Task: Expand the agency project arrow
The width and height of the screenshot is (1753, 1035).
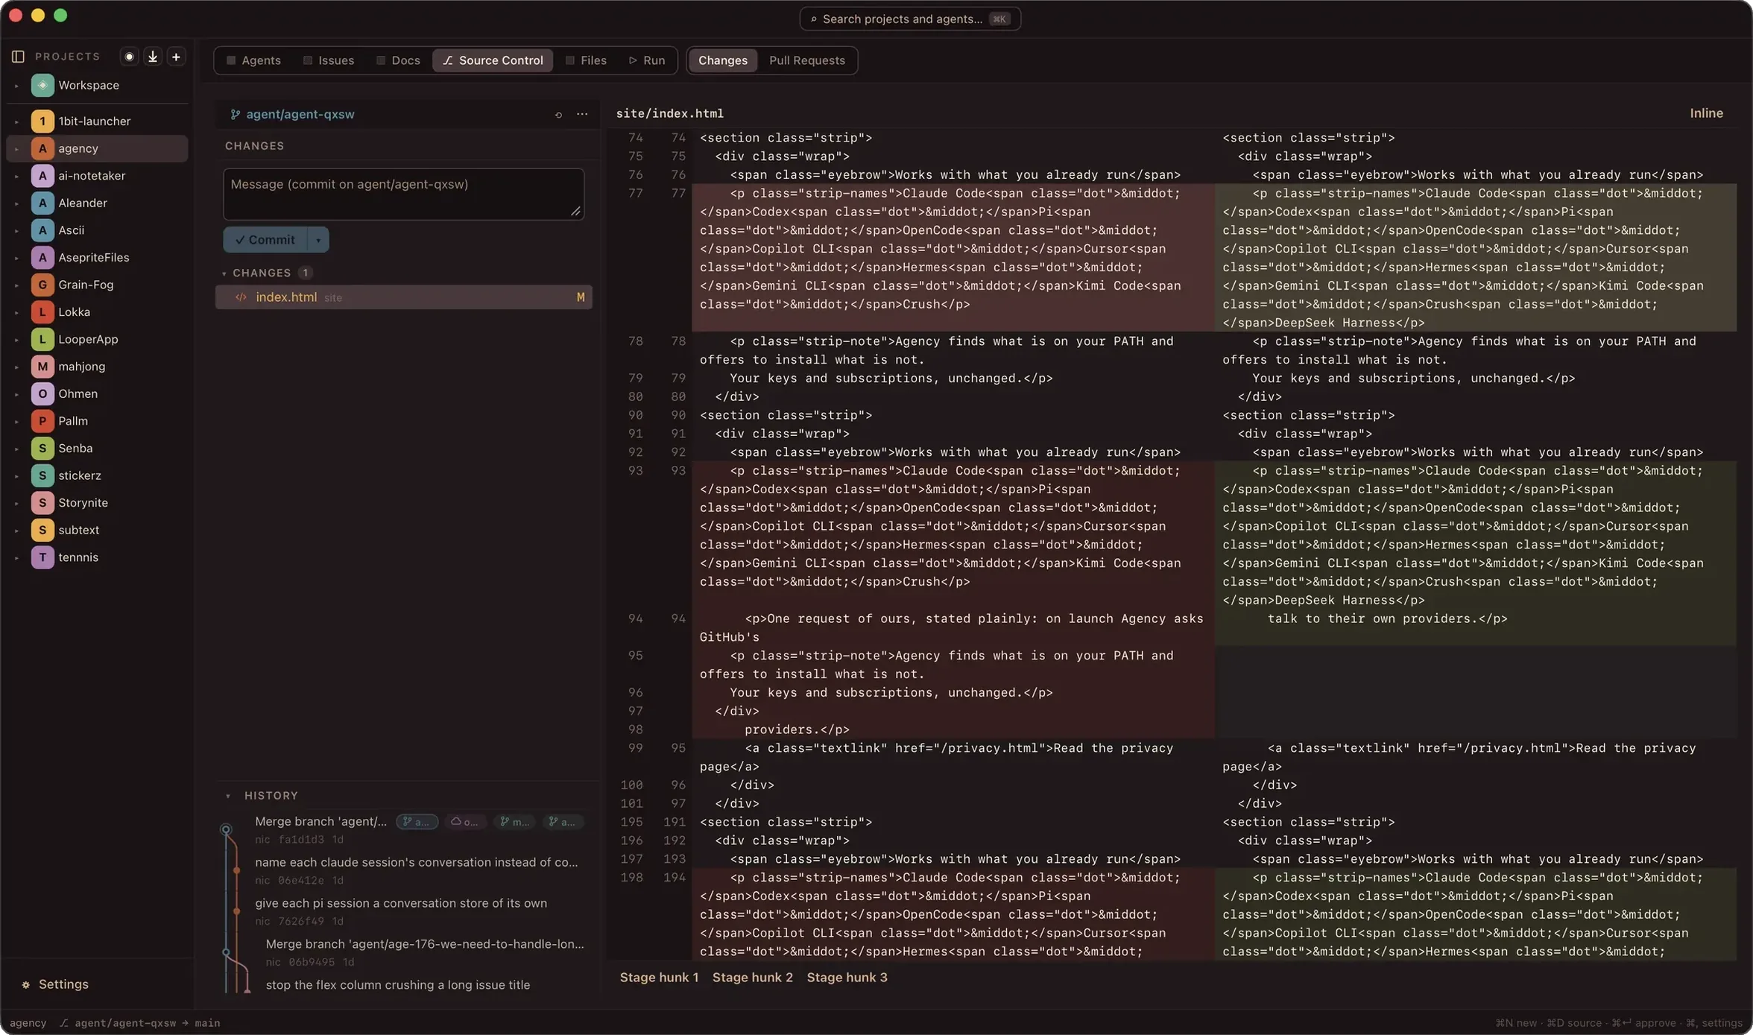Action: tap(16, 149)
